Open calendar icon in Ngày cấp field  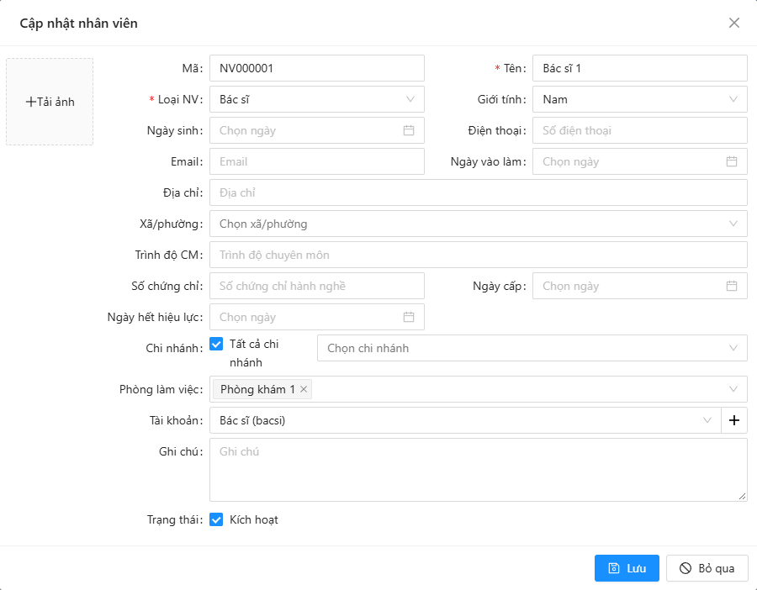click(732, 286)
